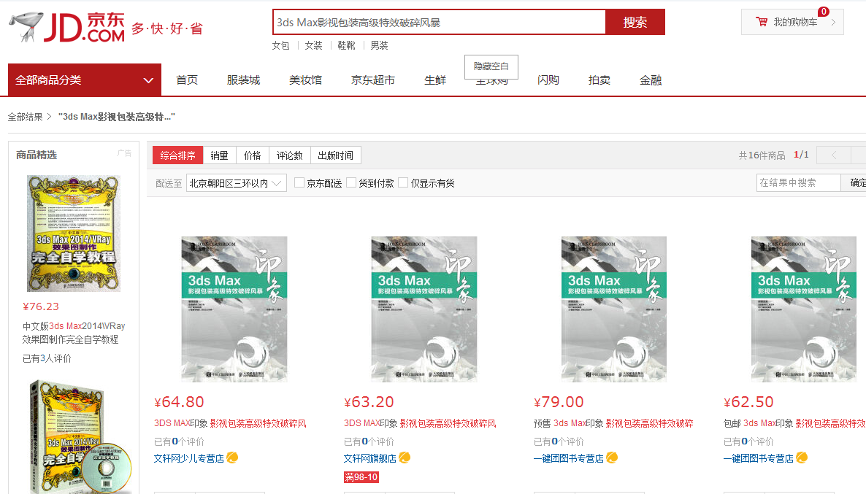Open title link of the ¥64.80 book

pyautogui.click(x=230, y=423)
